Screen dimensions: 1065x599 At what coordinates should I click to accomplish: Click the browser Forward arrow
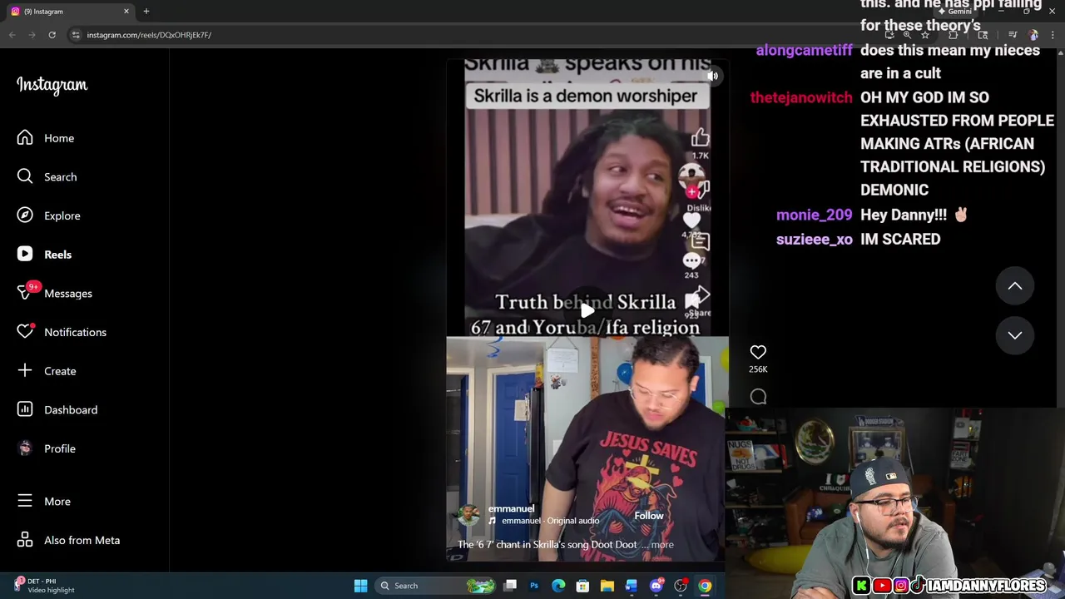pyautogui.click(x=32, y=35)
